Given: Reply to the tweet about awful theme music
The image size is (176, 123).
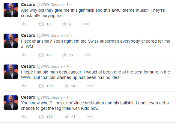Looking at the screenshot, I should coord(24,24).
